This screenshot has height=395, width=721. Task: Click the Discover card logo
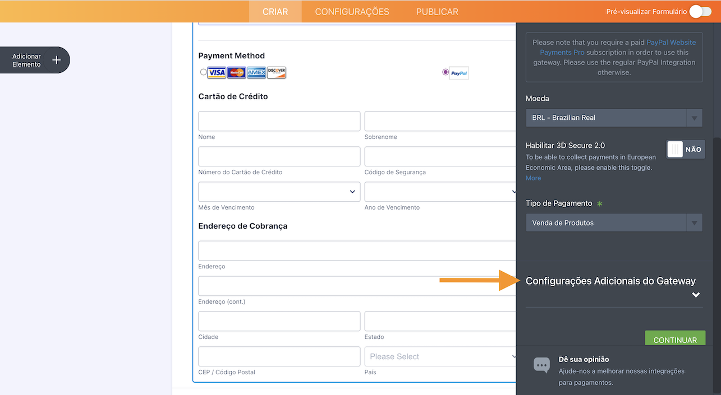click(277, 73)
